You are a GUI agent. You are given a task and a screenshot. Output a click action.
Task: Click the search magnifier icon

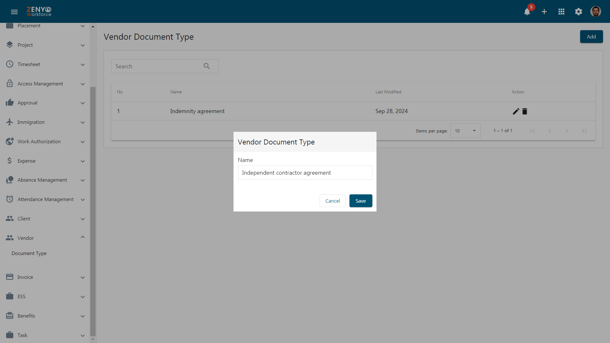(207, 66)
